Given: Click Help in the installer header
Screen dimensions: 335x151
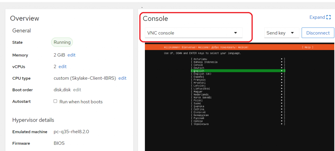Looking at the screenshot, I should point(308,47).
